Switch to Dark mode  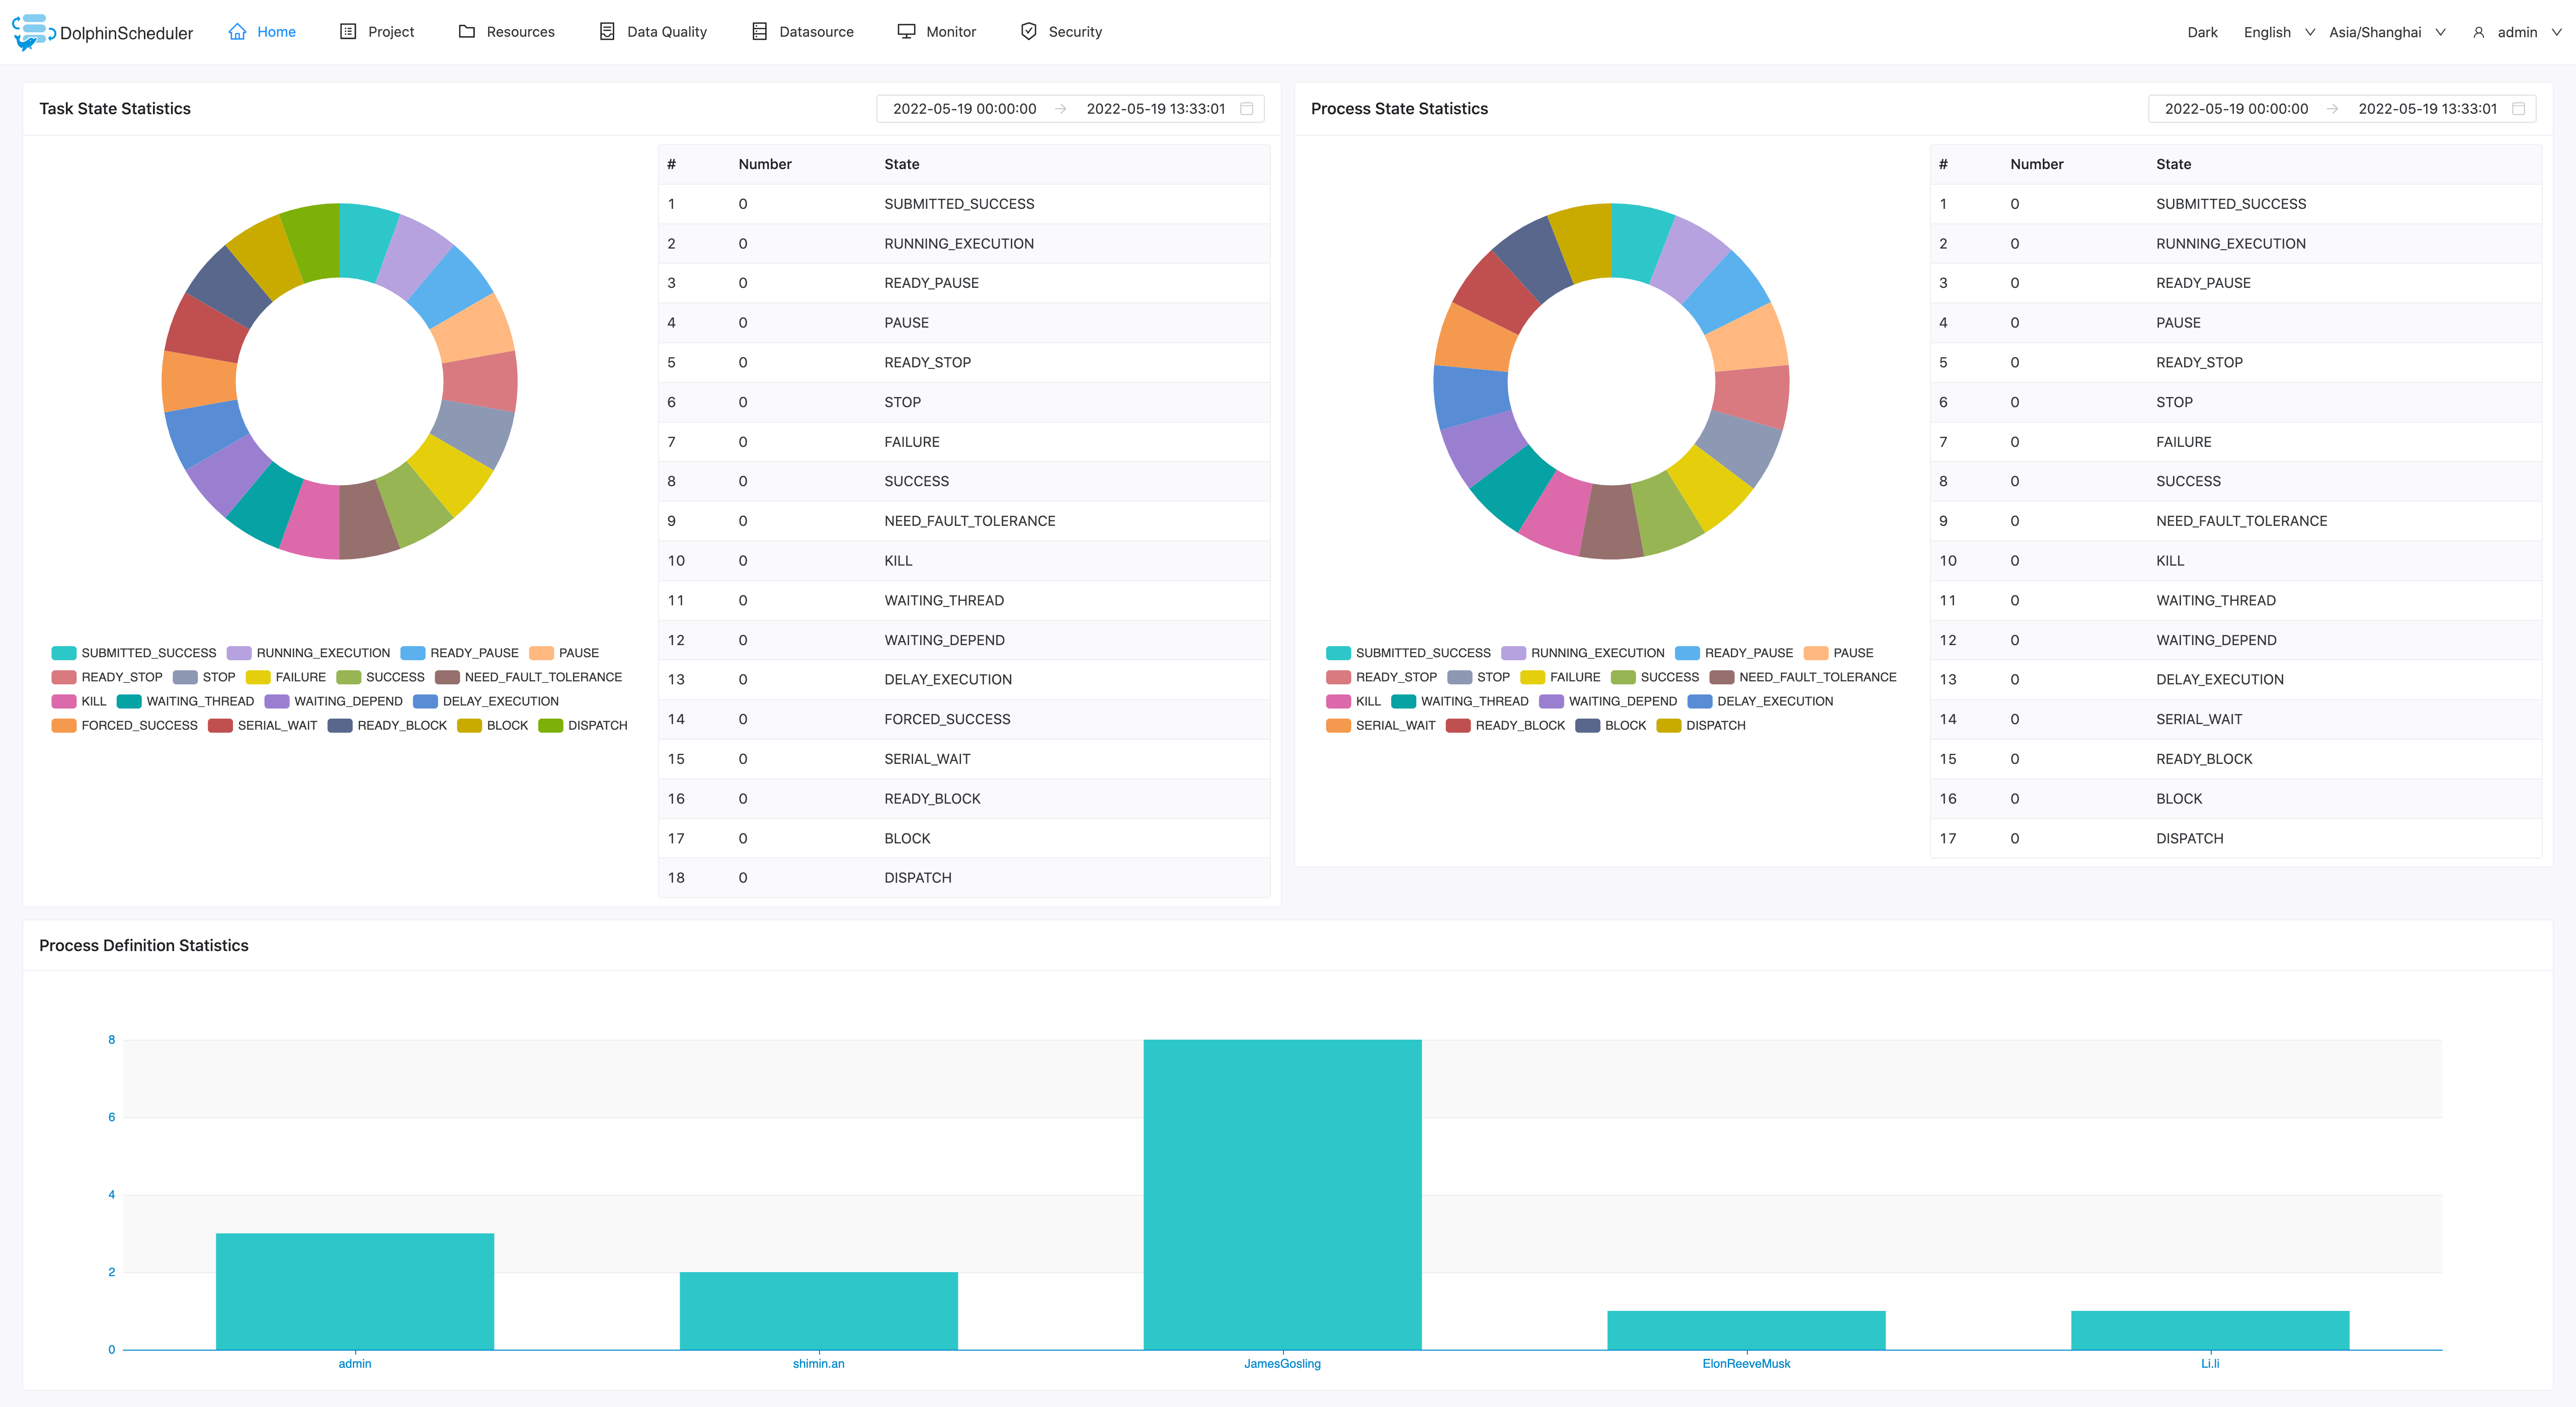(x=2202, y=31)
